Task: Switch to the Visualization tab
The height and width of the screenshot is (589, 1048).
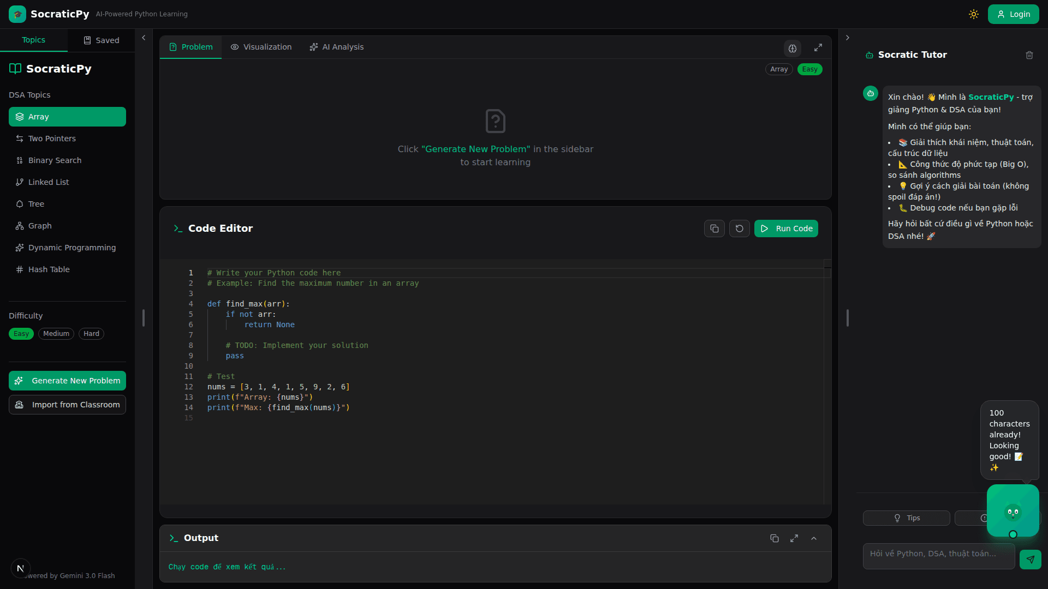Action: 261,47
